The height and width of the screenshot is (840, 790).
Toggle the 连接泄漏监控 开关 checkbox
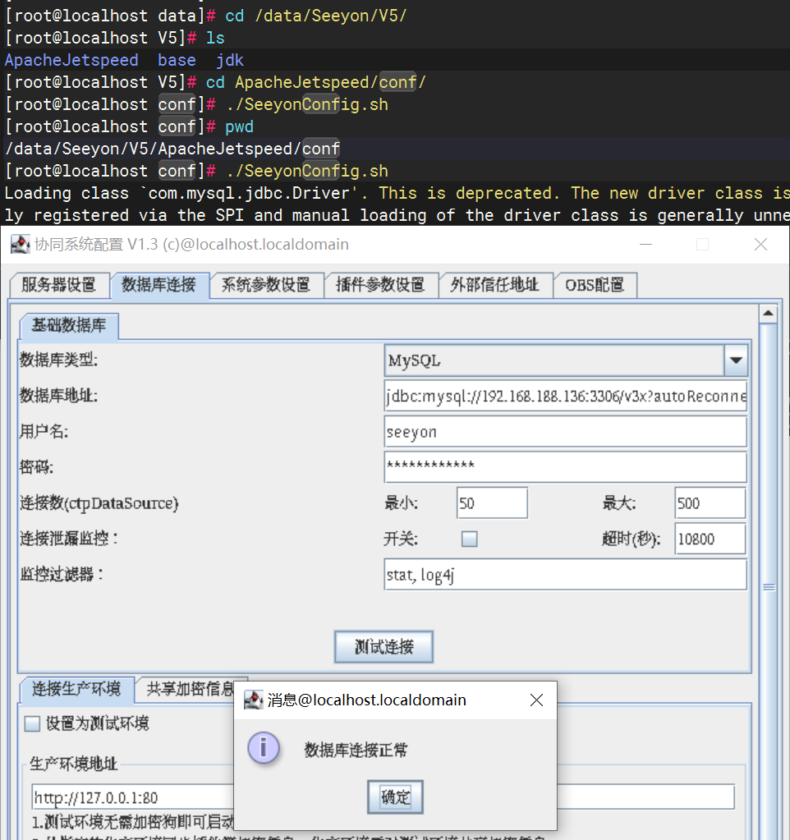[x=469, y=539]
